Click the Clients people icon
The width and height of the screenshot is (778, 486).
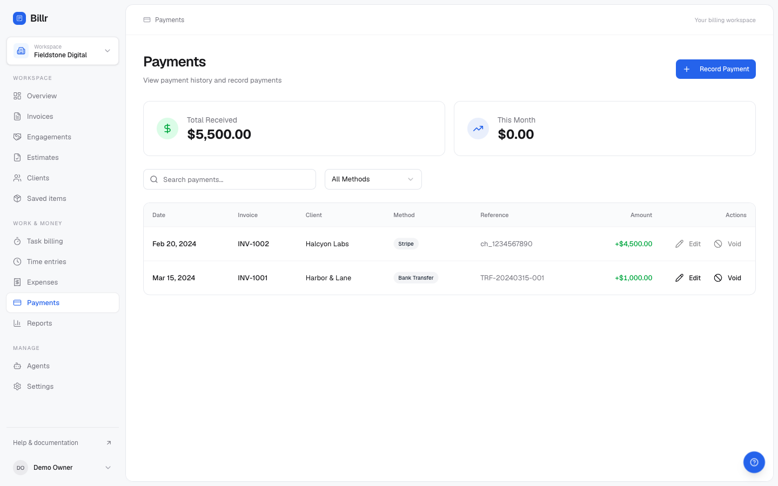point(17,178)
